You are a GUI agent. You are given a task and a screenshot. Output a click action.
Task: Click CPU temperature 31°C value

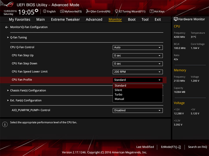[x=193, y=37]
